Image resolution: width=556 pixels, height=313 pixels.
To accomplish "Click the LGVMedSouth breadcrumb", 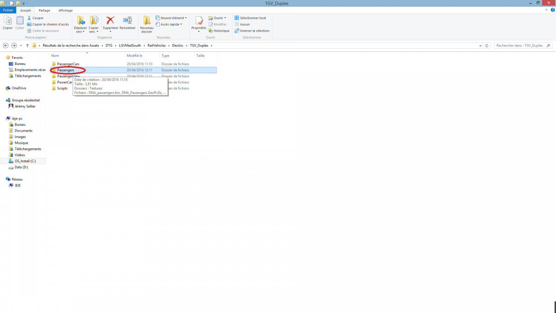I will [x=130, y=45].
